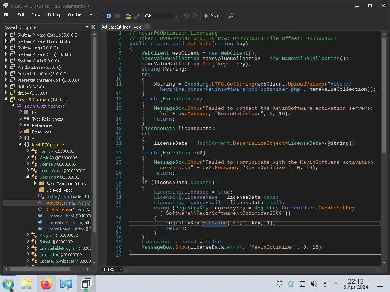Click the highlighted SetValue method reference
Viewport: 390px width, 292px height.
(x=215, y=223)
